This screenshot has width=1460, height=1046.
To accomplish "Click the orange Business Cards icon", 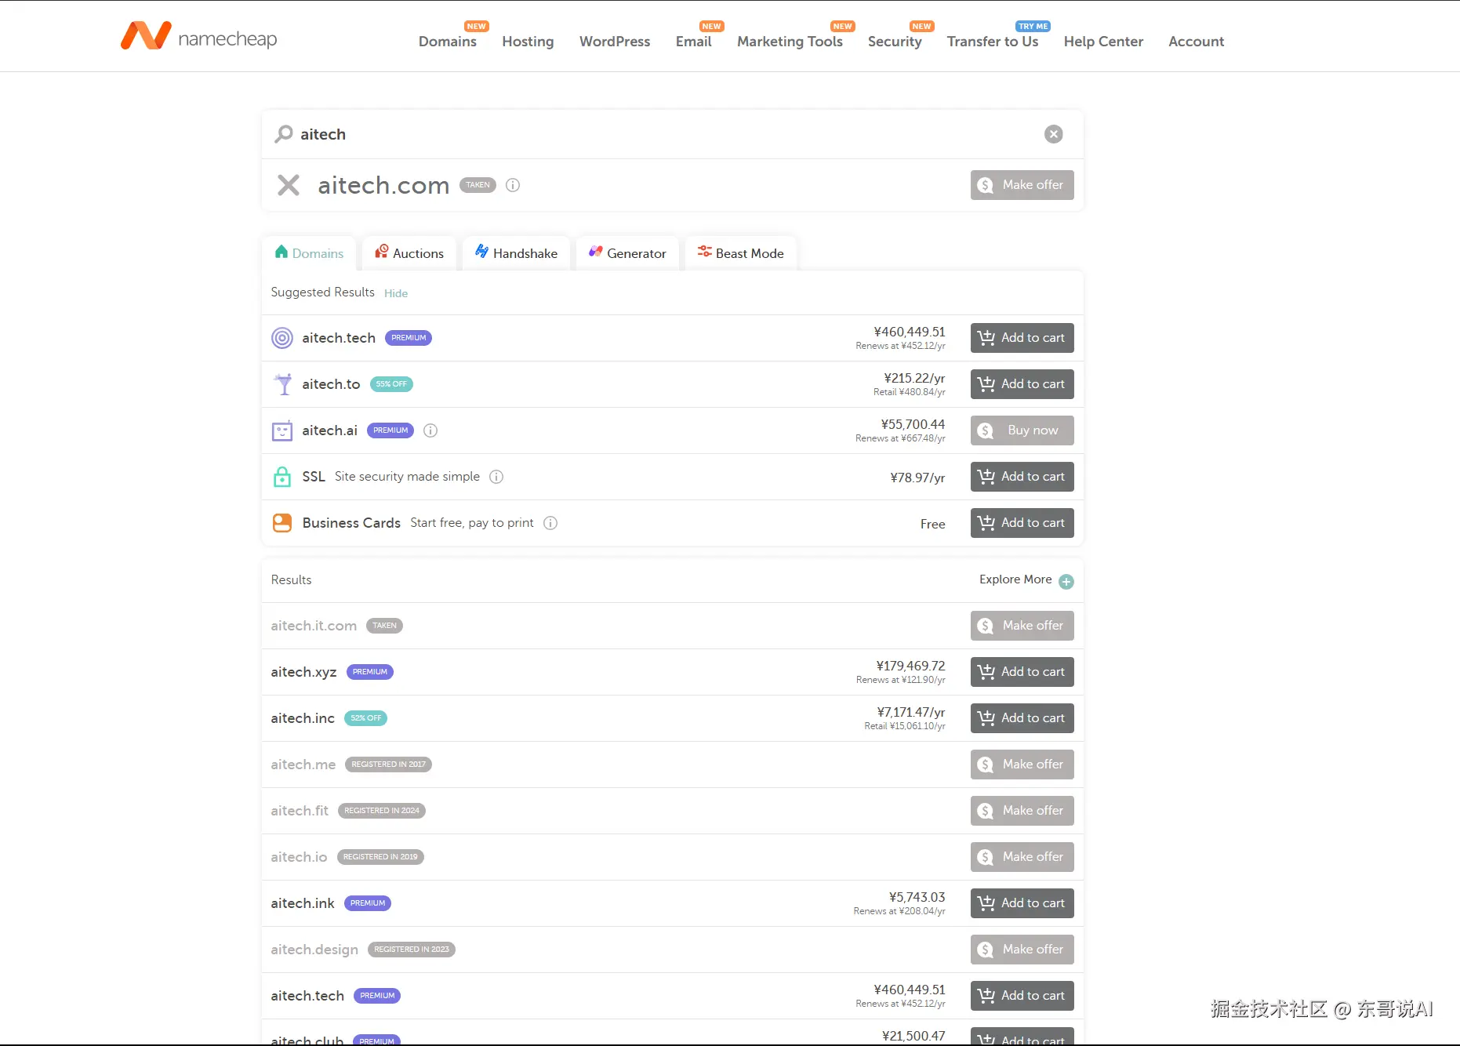I will 282,523.
